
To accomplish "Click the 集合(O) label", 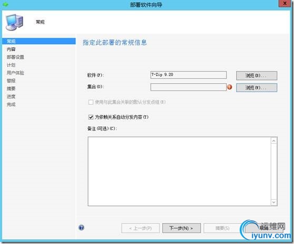I will 95,87.
